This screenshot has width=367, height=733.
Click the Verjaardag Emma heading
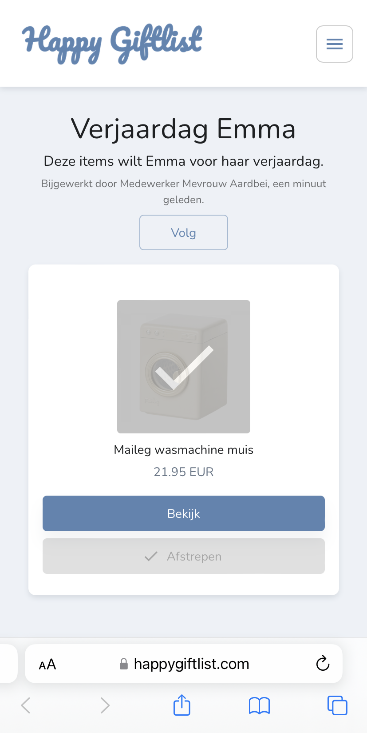(183, 129)
